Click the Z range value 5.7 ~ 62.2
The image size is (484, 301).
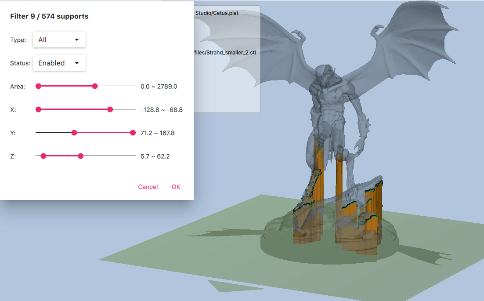155,156
